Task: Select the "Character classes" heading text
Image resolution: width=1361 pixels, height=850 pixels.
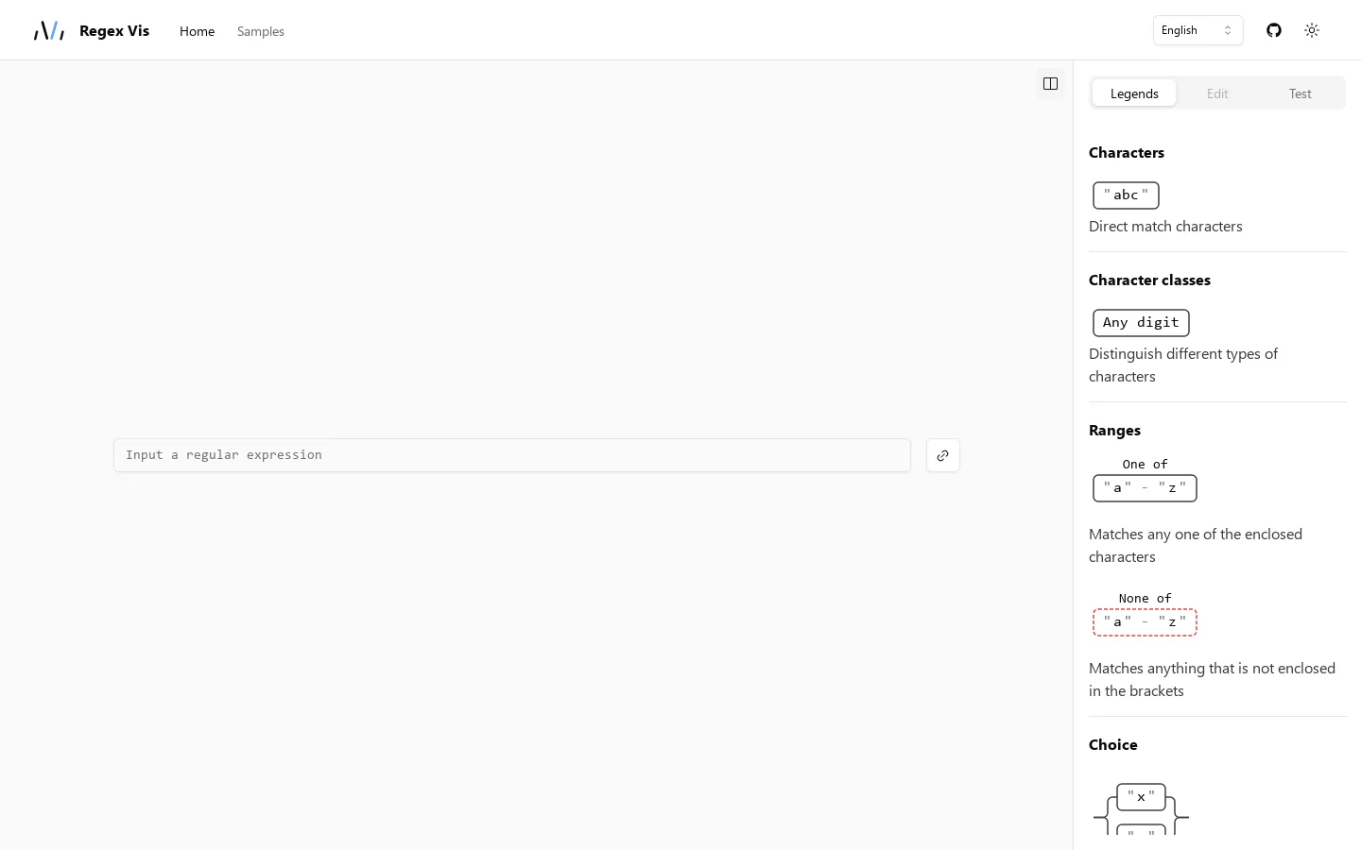Action: coord(1149,280)
